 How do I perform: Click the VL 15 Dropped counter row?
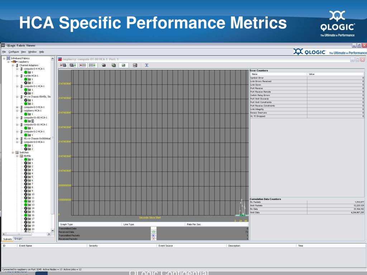tap(307, 116)
